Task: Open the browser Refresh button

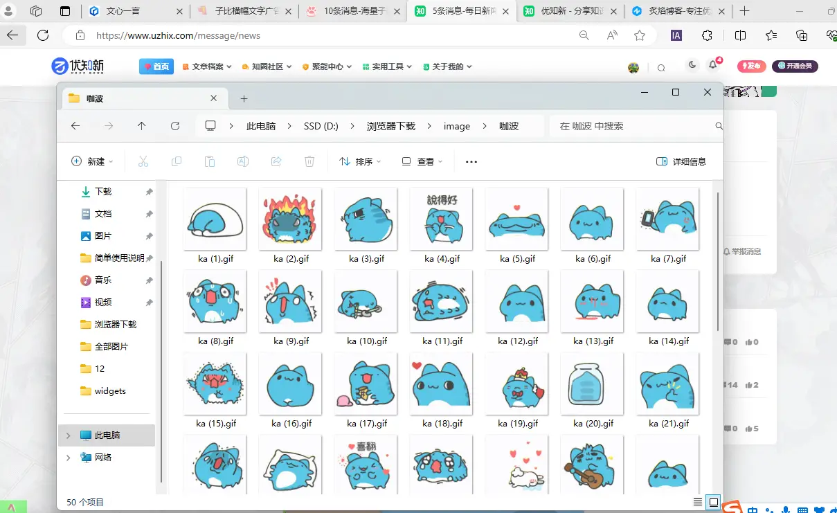Action: (x=43, y=35)
